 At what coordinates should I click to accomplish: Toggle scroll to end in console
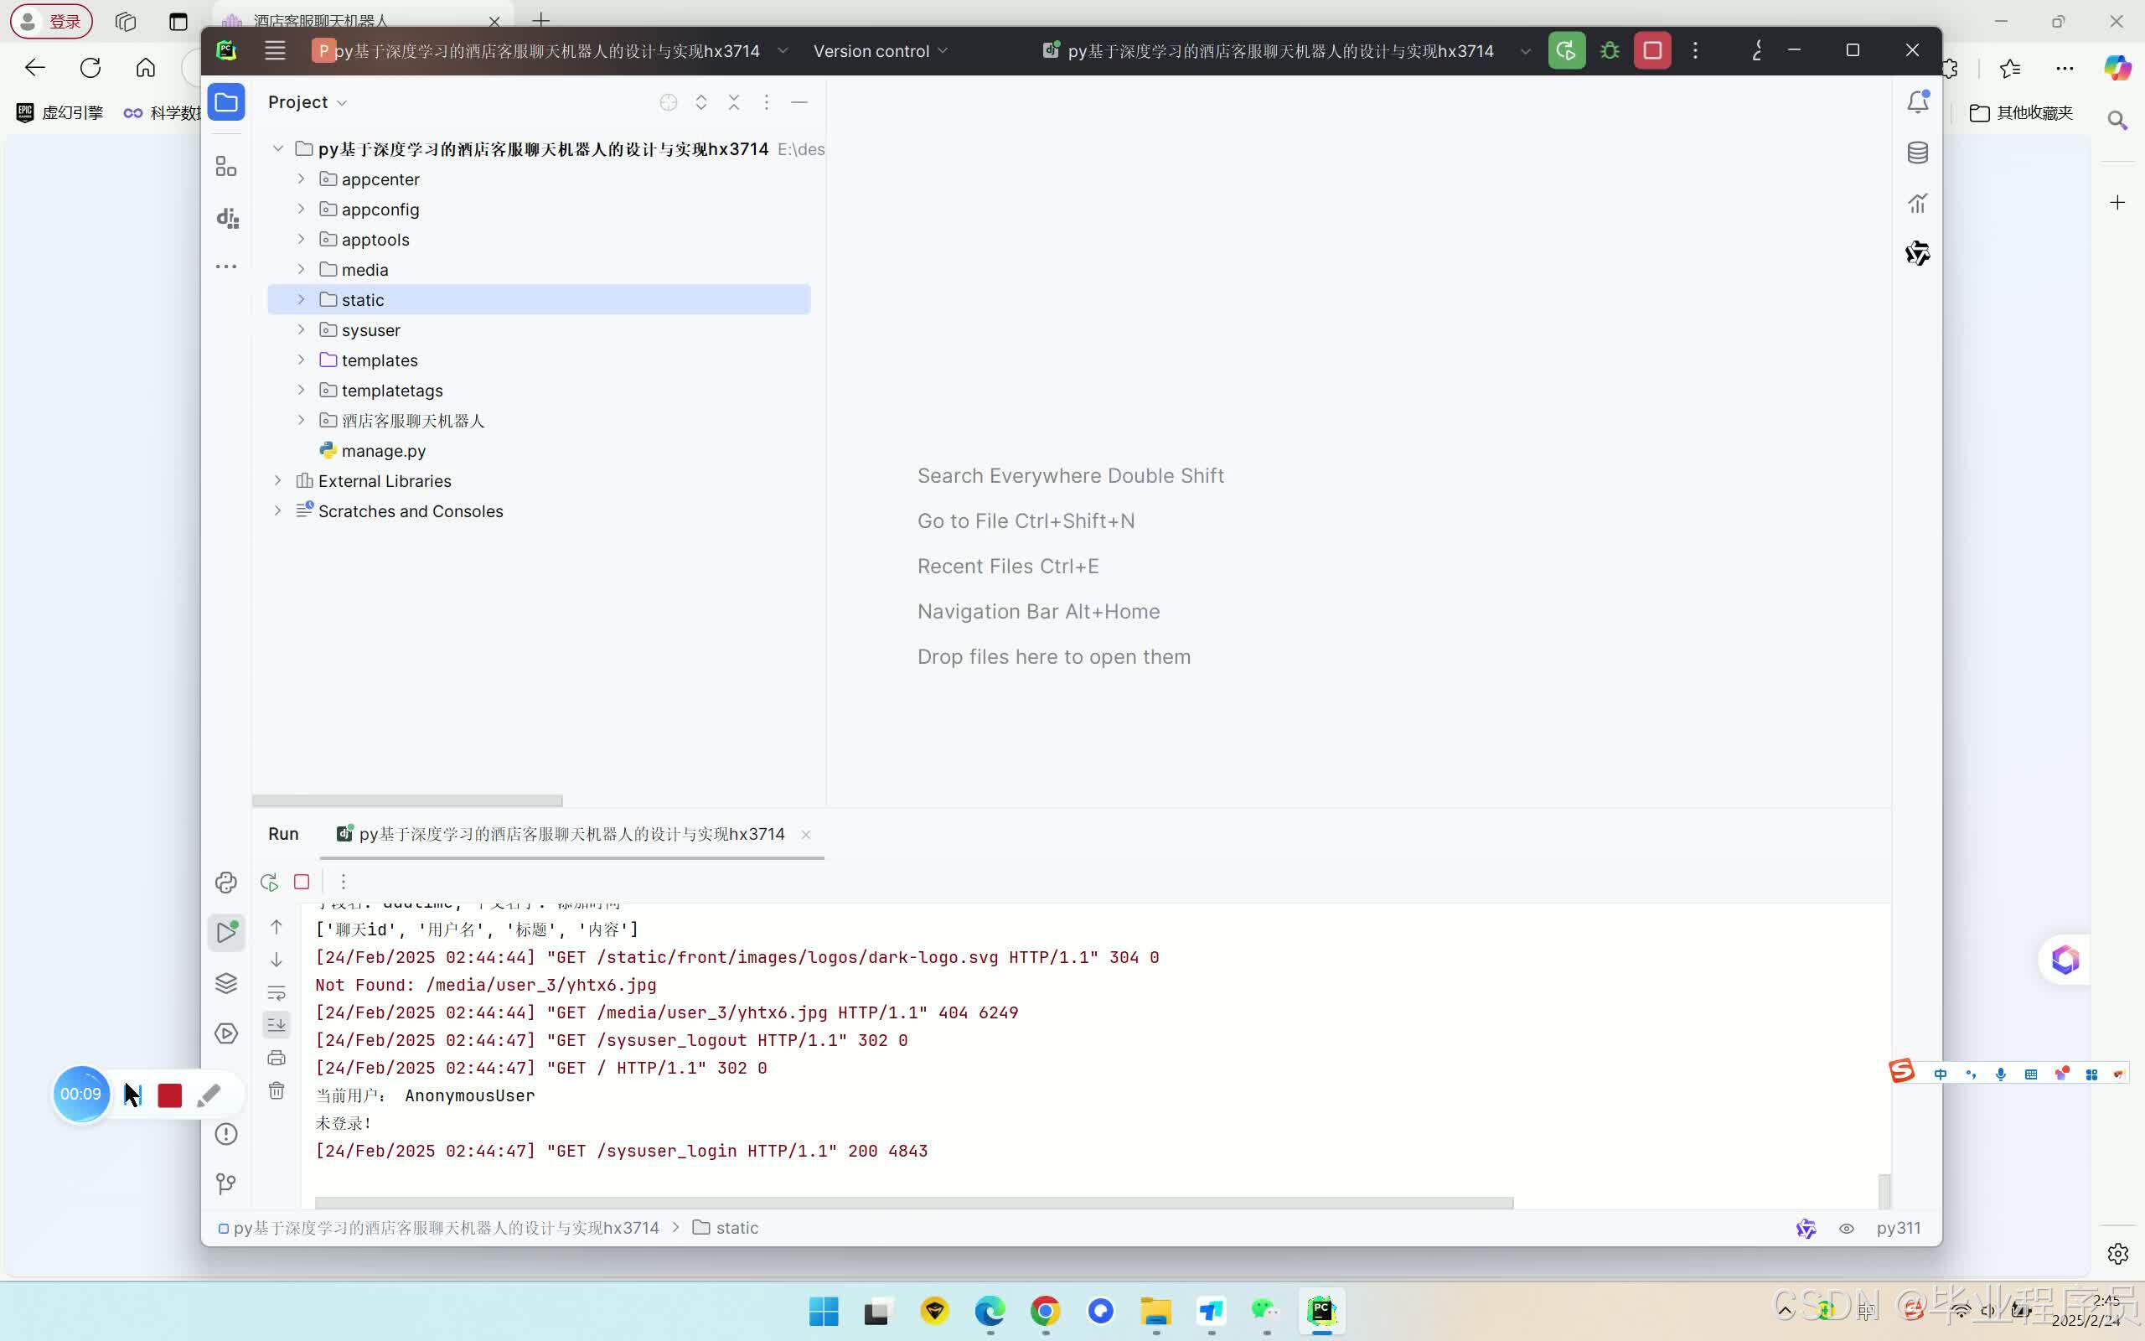point(277,1024)
